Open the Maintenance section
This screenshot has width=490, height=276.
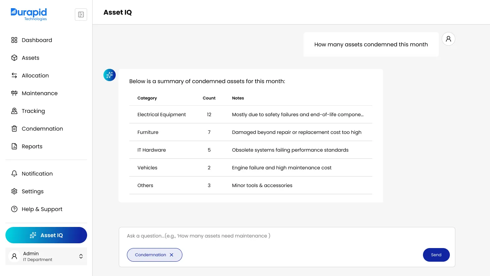coord(39,93)
